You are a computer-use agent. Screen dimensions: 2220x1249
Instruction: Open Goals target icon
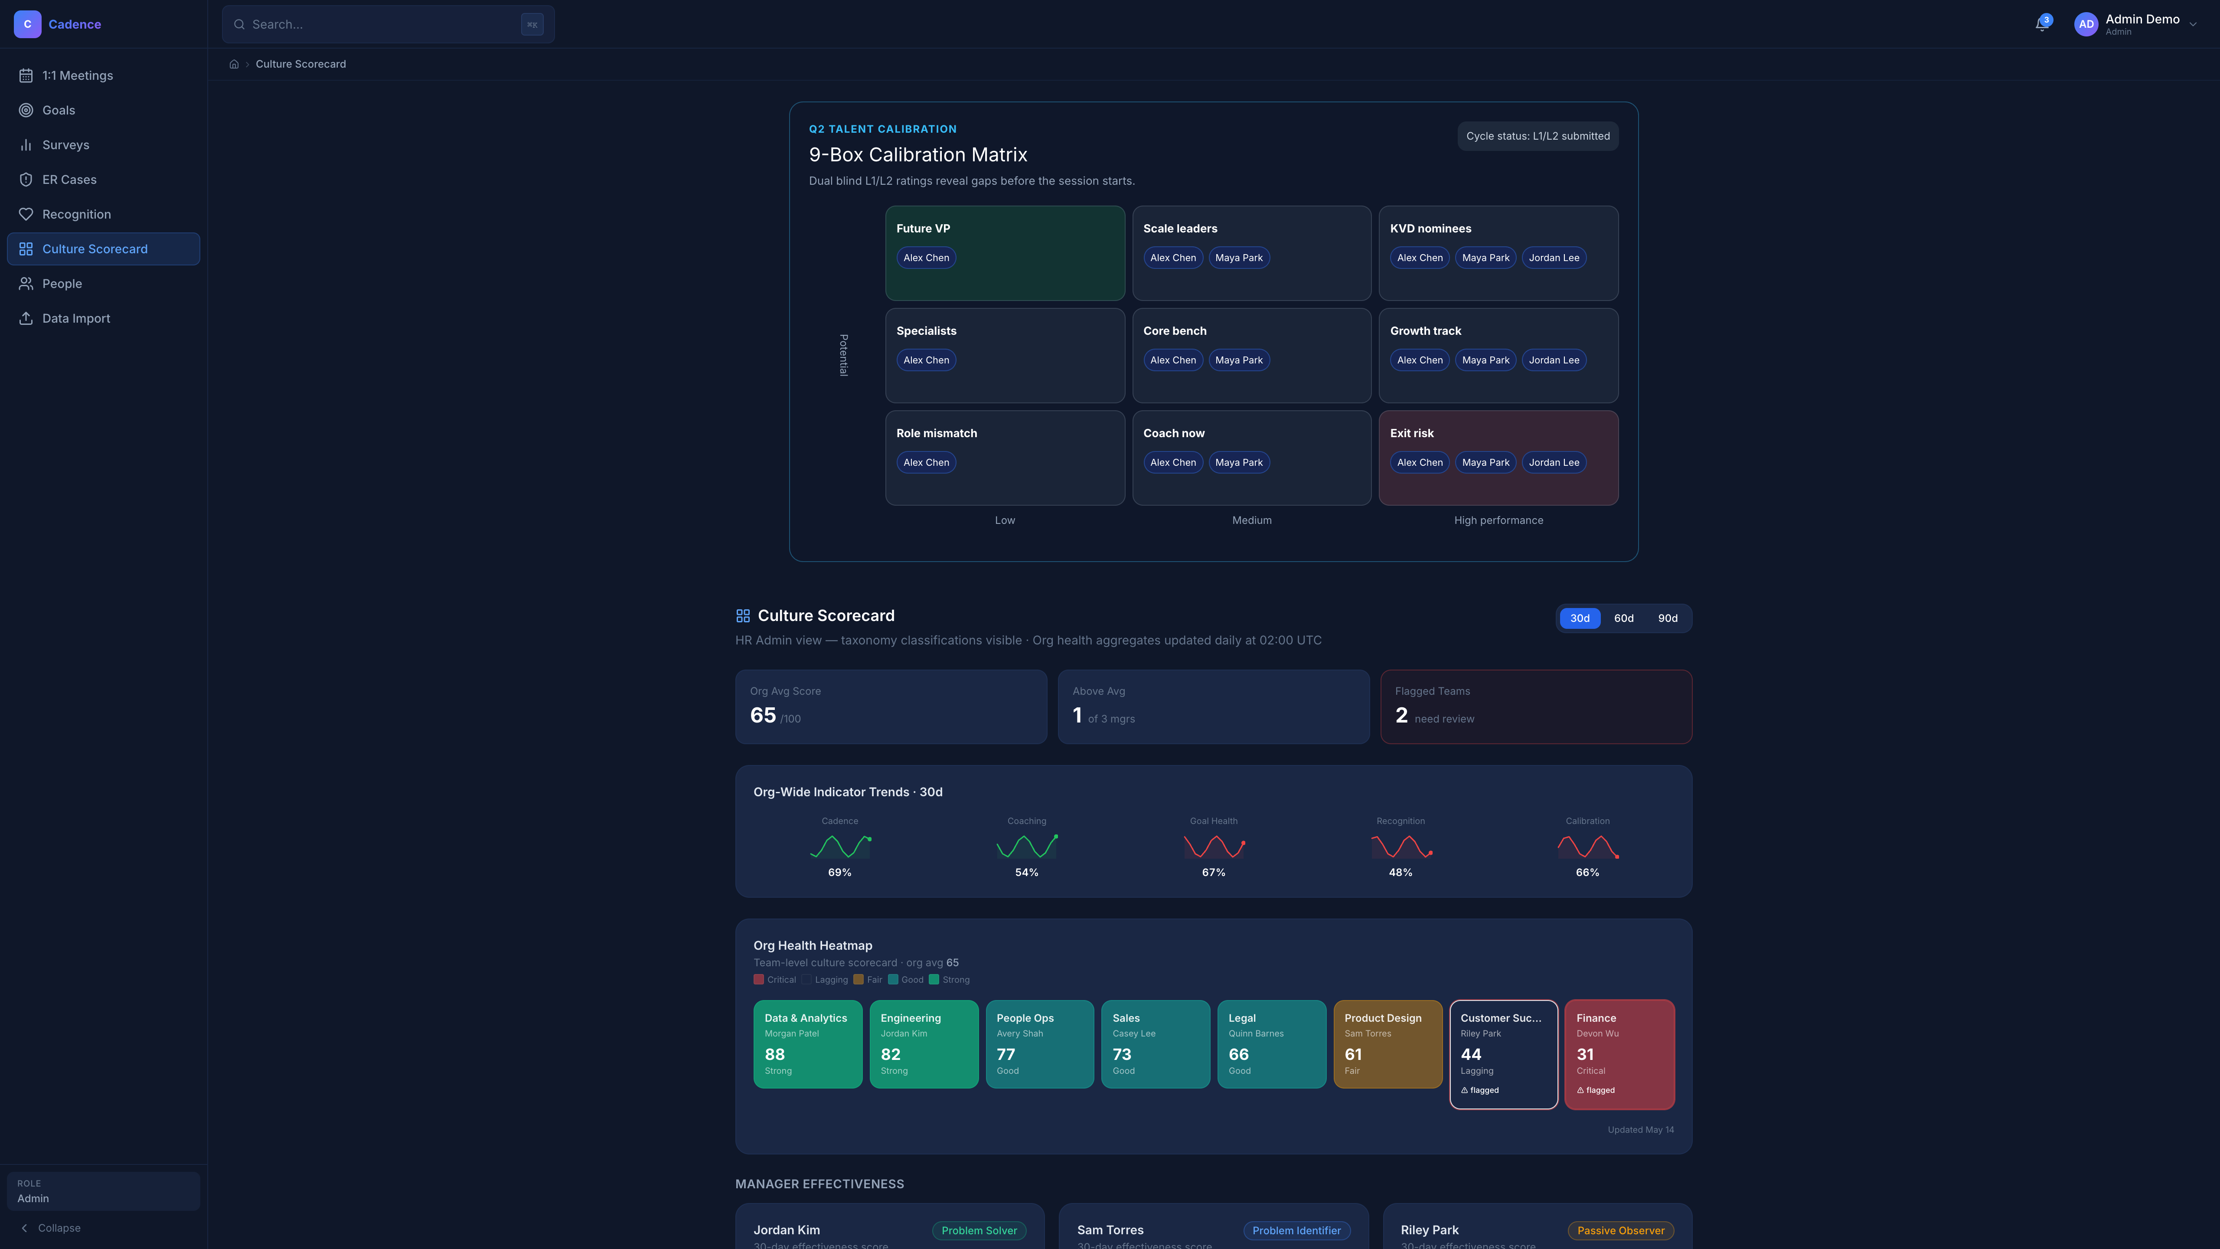(26, 110)
